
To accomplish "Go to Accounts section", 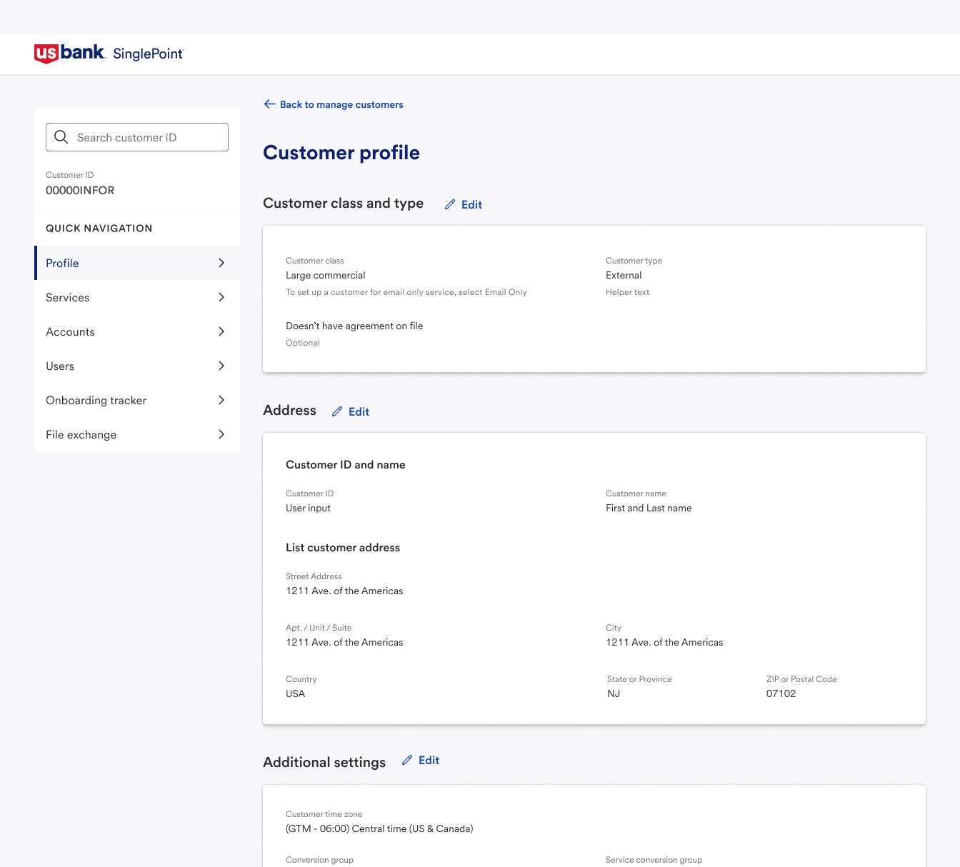I will click(137, 331).
